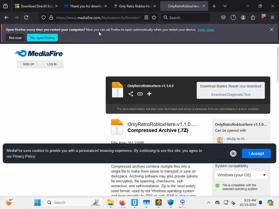279x209 pixels.
Task: Click the taskbar Search box
Action: click(74, 202)
